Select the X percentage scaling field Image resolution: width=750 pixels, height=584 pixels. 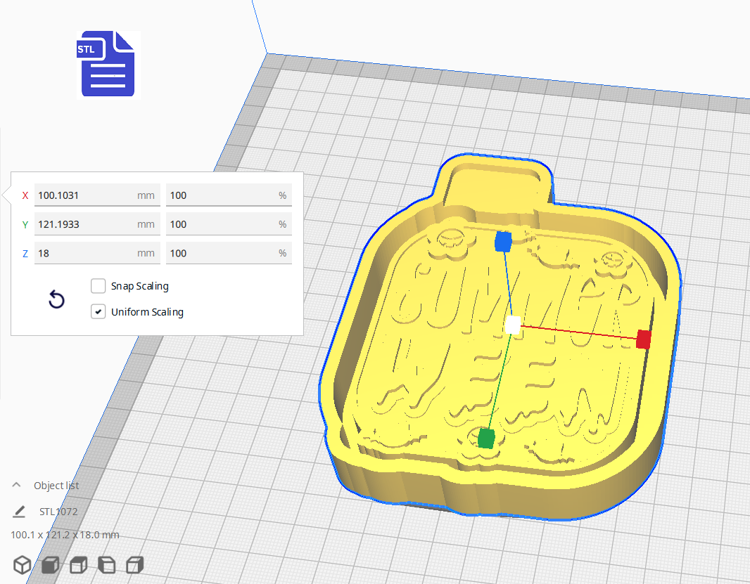(x=228, y=195)
